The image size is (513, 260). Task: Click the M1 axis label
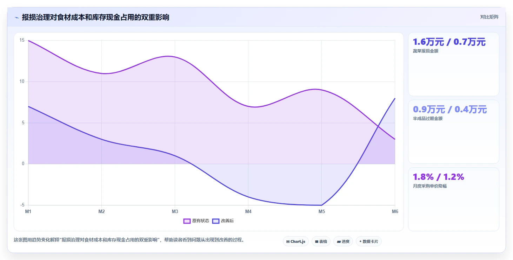(x=28, y=211)
